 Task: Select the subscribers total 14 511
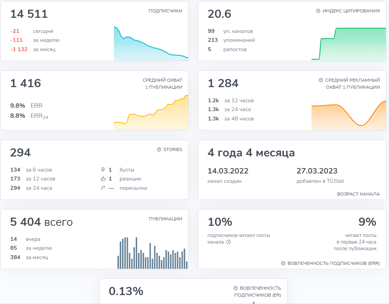point(29,14)
